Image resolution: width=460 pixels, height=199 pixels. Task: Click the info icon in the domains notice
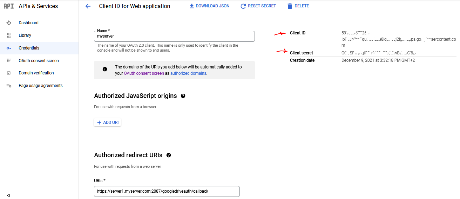[105, 69]
